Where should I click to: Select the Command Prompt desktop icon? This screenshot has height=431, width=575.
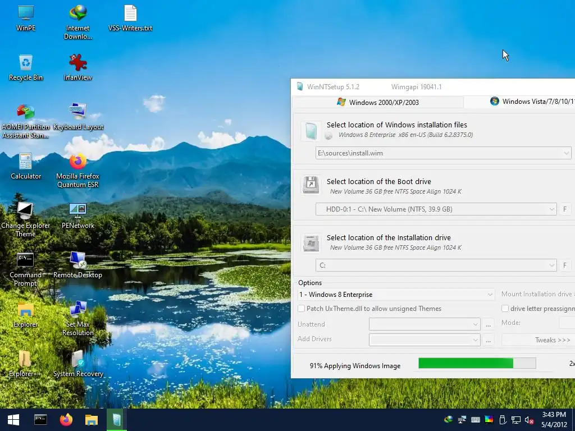(x=26, y=269)
